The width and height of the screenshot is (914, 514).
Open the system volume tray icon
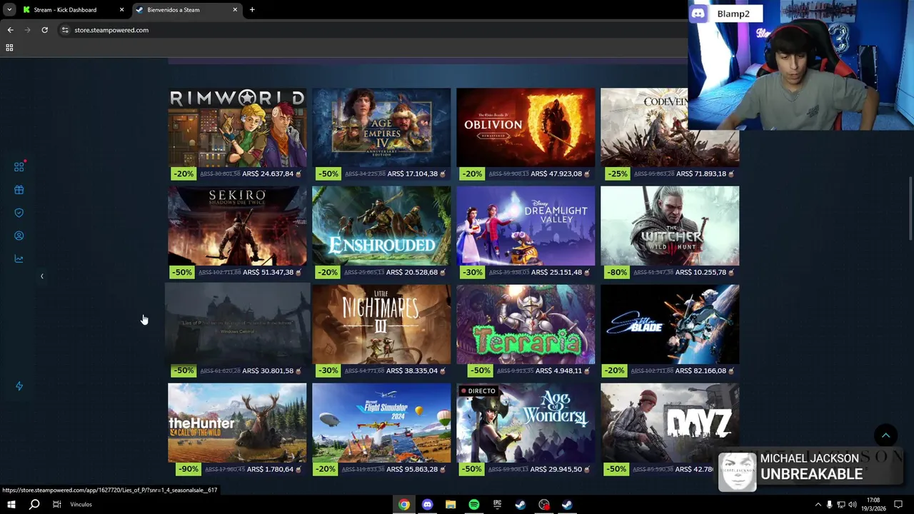pos(852,505)
